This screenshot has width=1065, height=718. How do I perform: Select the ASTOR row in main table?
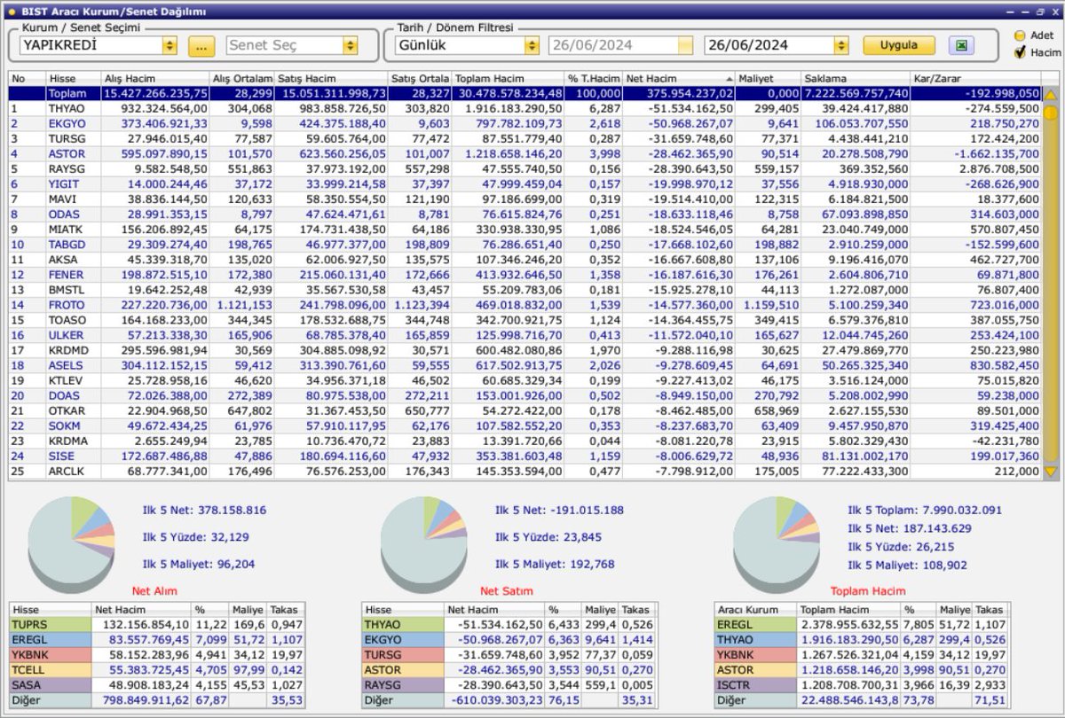pyautogui.click(x=525, y=153)
